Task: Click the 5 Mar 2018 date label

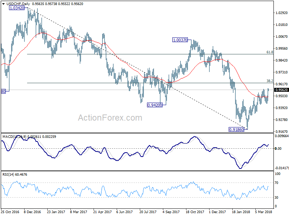Action: [x=264, y=212]
